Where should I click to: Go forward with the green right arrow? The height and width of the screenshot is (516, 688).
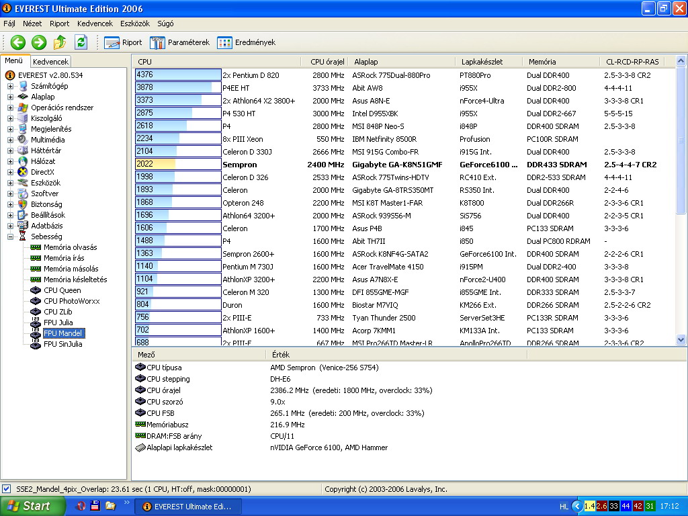(38, 42)
